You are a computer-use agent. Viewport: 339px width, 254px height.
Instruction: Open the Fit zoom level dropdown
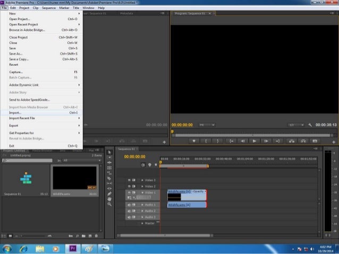(x=206, y=125)
